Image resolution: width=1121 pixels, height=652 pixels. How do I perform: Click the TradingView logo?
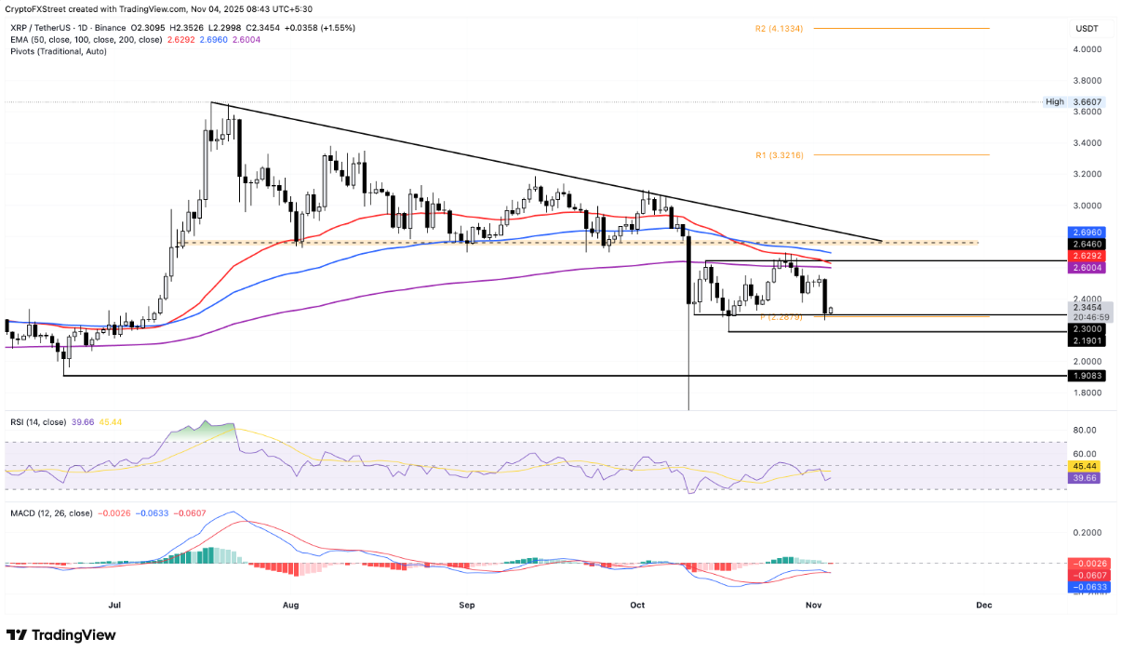pyautogui.click(x=60, y=635)
